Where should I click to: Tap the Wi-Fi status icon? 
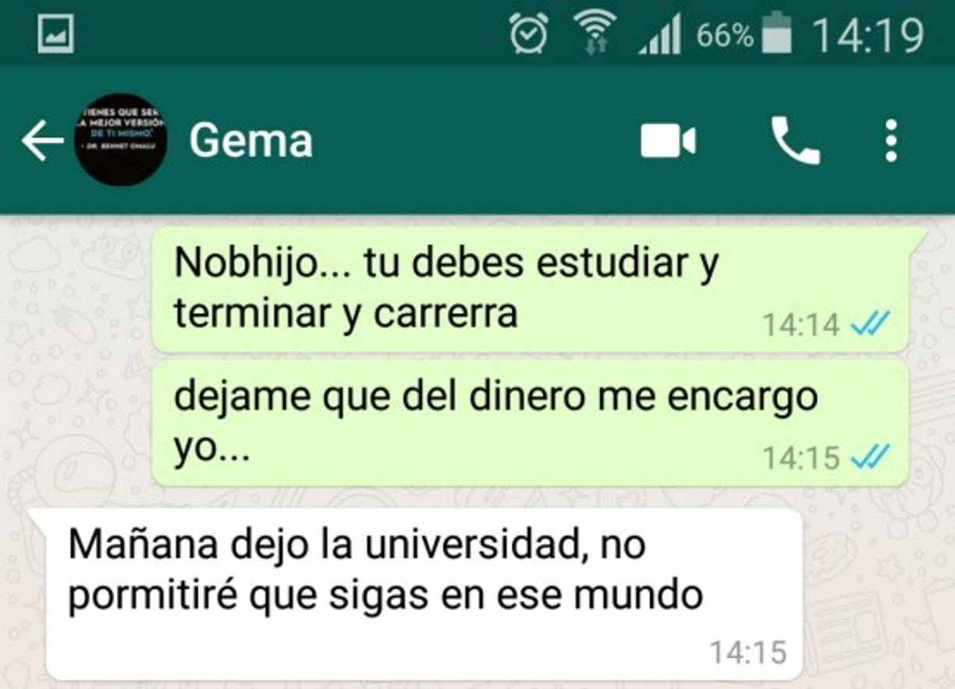click(596, 34)
